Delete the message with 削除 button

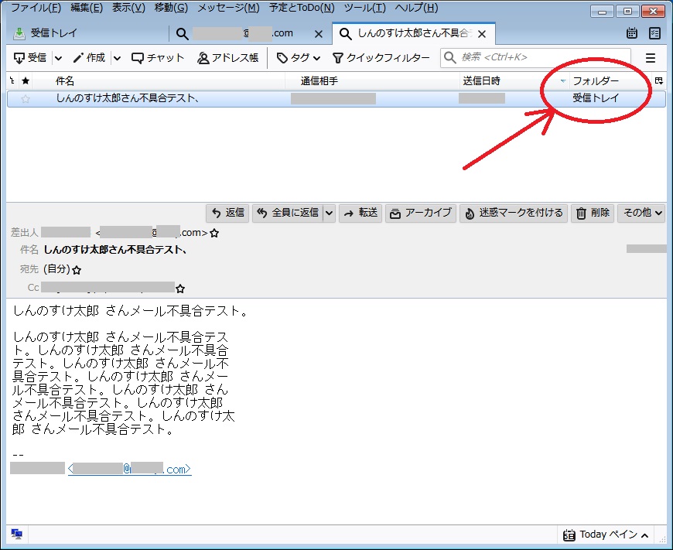593,213
